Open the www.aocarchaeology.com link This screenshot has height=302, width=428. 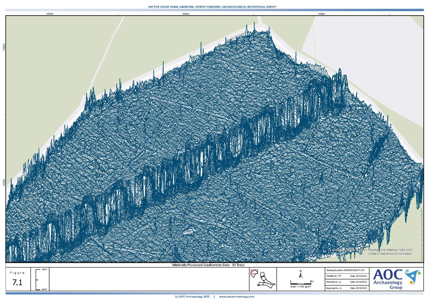[236, 296]
